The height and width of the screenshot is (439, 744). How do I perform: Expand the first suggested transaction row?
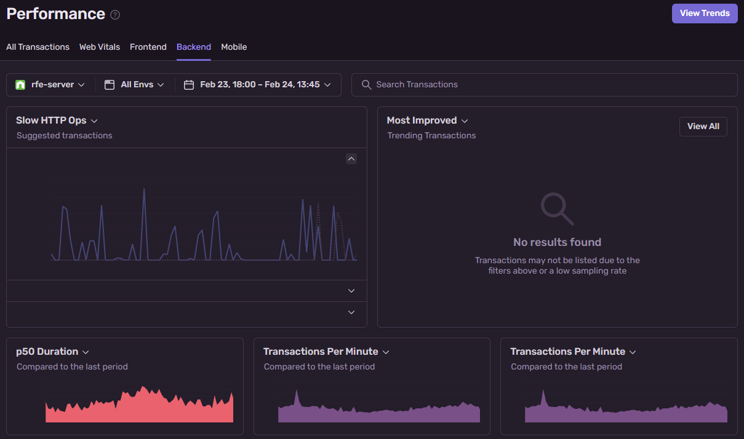pos(351,290)
